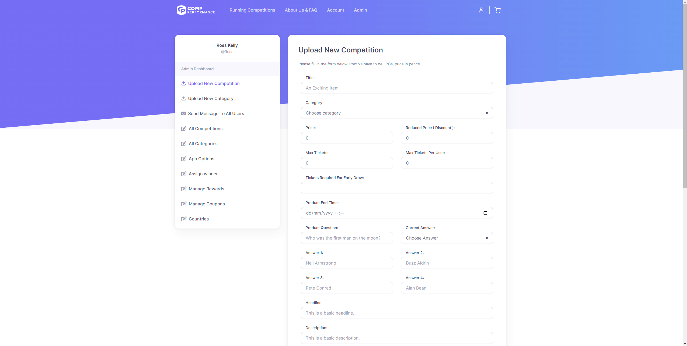Focus the Answer 4 field

(447, 288)
